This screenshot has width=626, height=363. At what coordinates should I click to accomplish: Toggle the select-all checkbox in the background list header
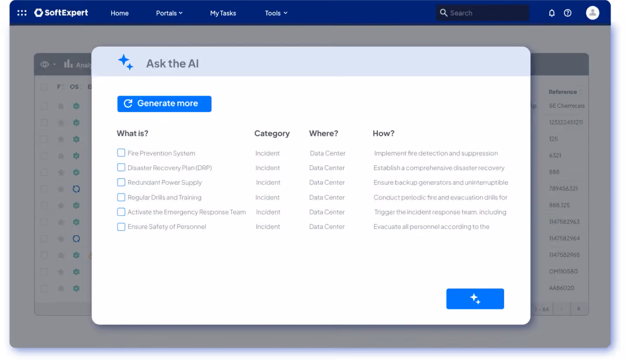[x=44, y=87]
